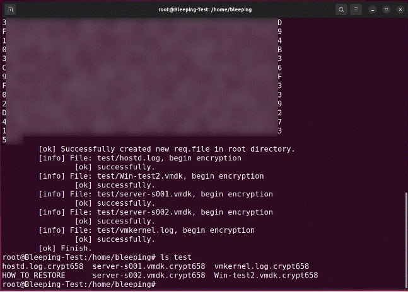Close the terminal window
Image resolution: width=408 pixels, height=292 pixels.
pos(400,10)
